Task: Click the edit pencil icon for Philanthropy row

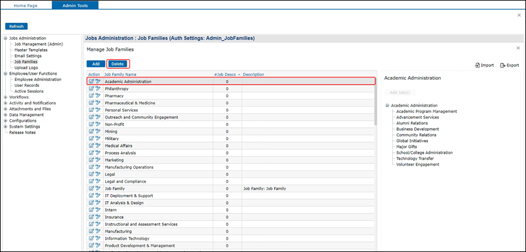Action: (91, 89)
